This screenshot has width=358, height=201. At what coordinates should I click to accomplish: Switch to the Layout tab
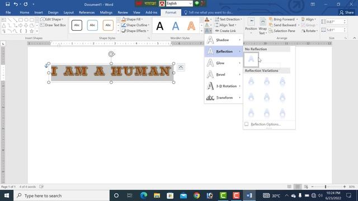tap(68, 12)
